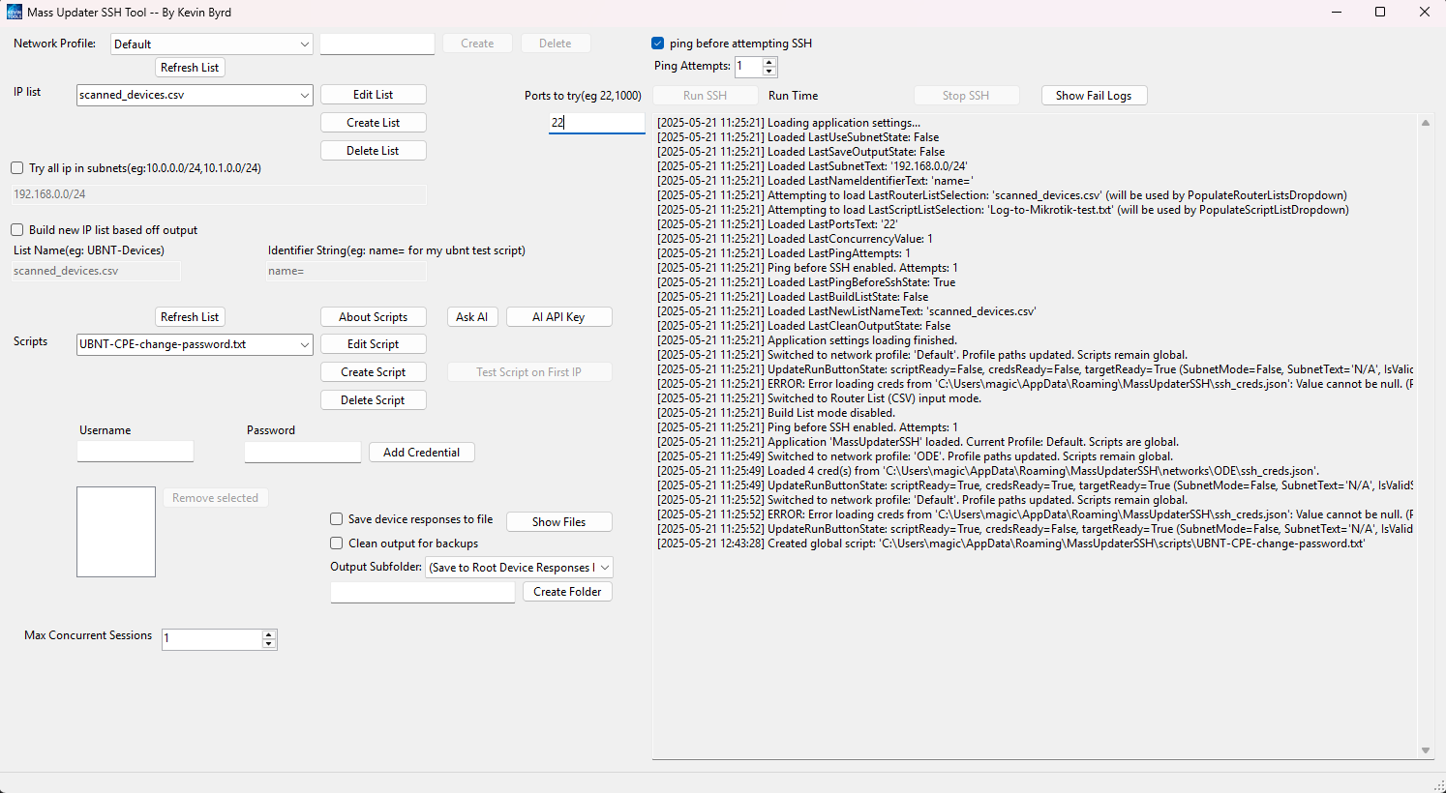This screenshot has width=1446, height=793.
Task: Click the Ask AI button
Action: tap(472, 316)
